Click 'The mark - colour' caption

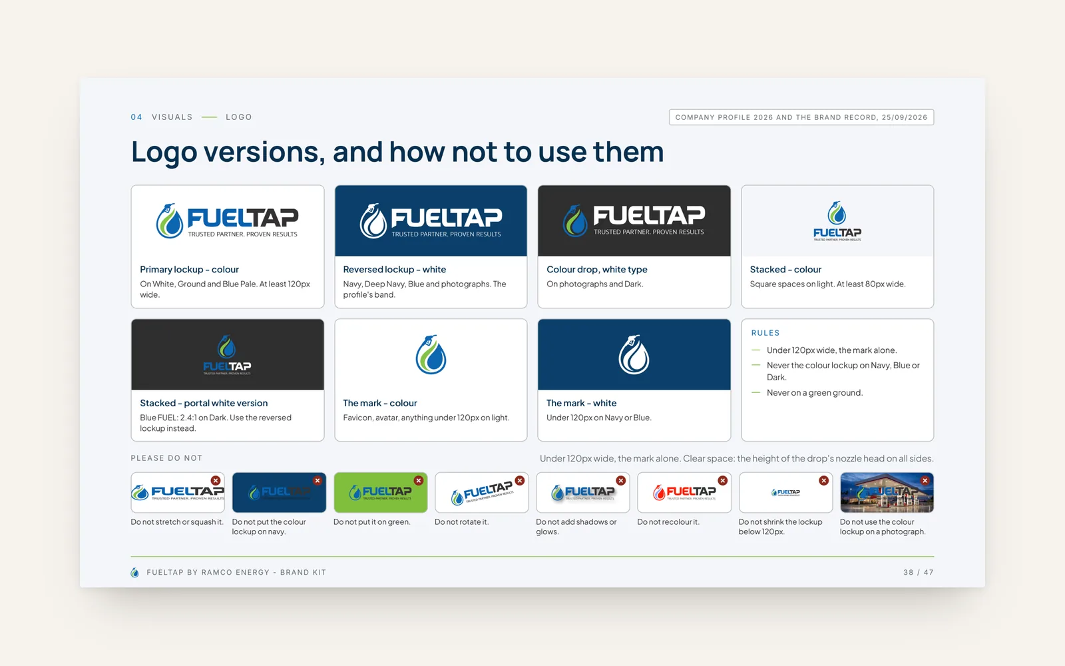click(380, 404)
